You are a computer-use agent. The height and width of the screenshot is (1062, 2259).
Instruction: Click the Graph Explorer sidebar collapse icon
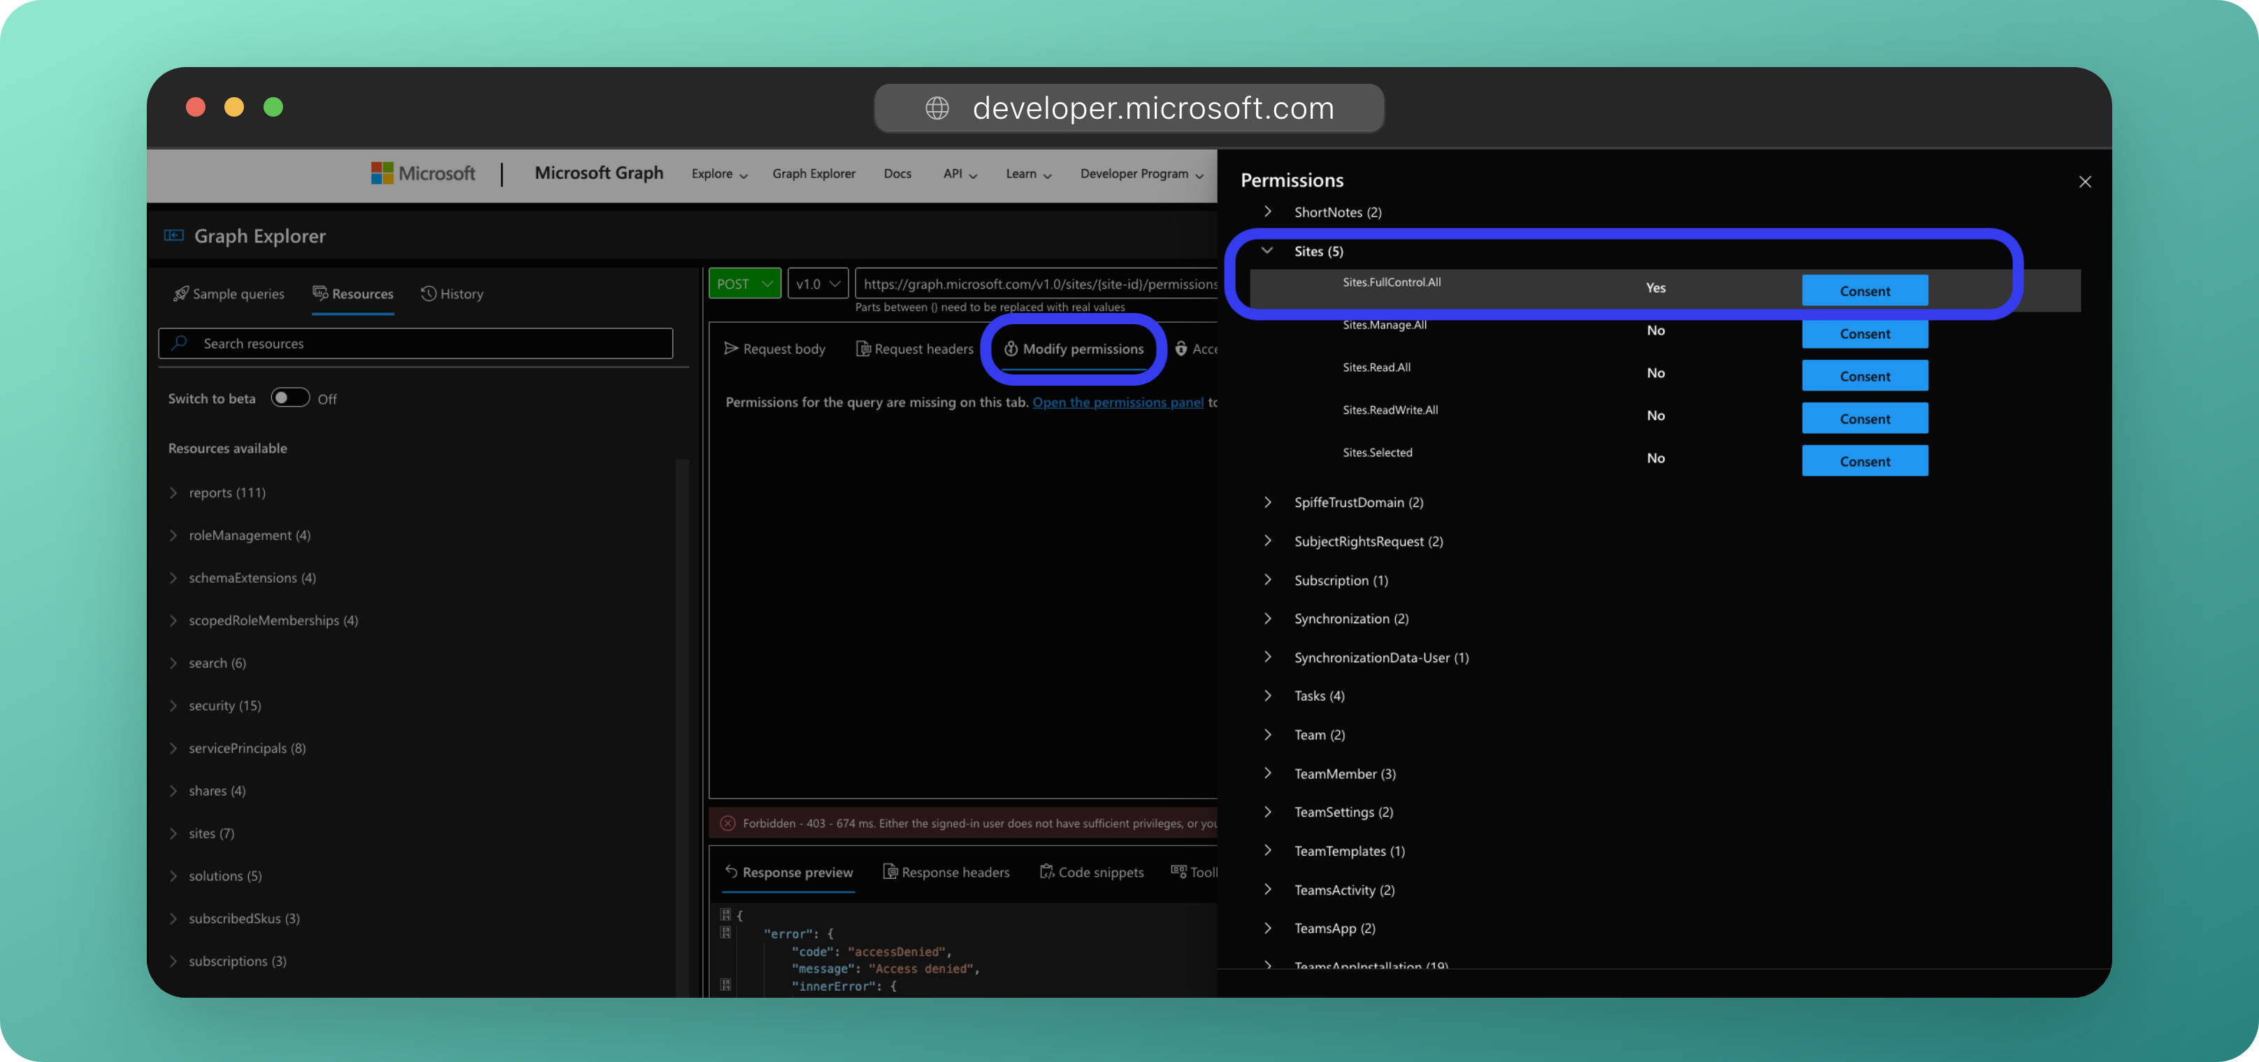coord(173,235)
